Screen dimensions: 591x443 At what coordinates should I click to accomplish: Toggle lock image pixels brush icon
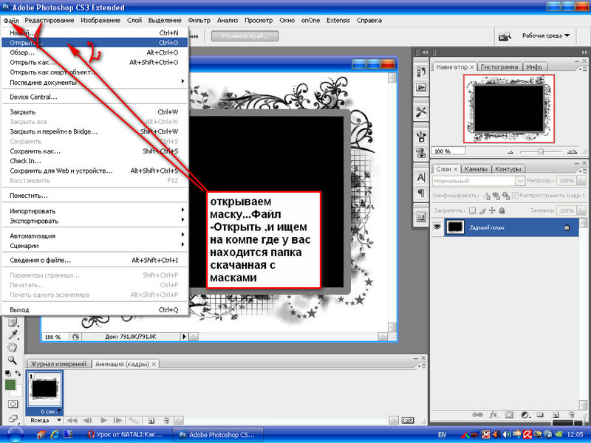[x=482, y=210]
